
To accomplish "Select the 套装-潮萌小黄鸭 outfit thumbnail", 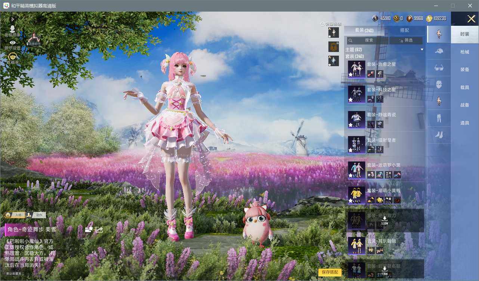I will pyautogui.click(x=356, y=195).
